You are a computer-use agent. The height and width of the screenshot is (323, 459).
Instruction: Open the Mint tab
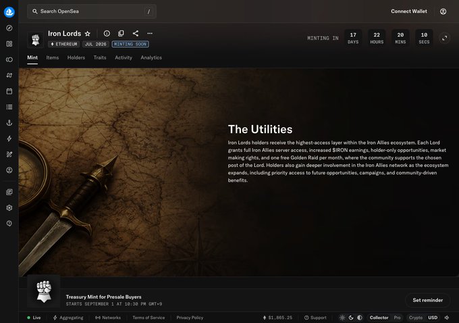[32, 57]
